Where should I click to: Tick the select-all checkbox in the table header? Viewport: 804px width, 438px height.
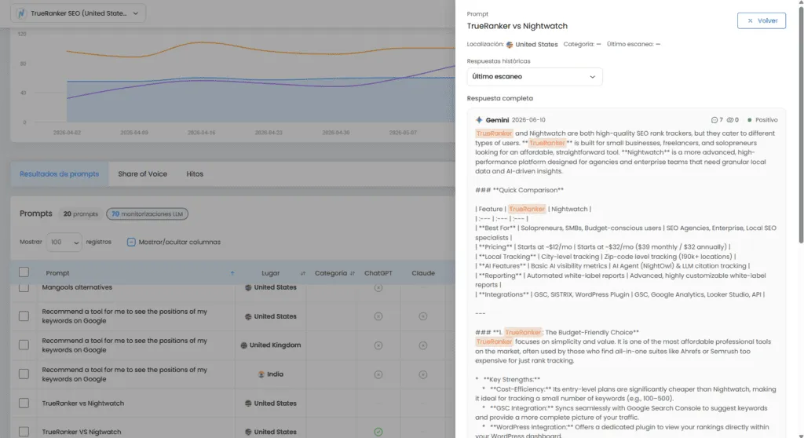pyautogui.click(x=24, y=272)
